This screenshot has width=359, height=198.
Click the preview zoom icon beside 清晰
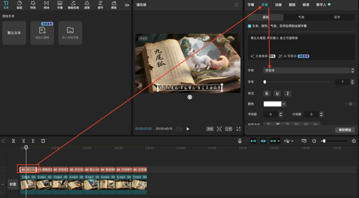pos(219,129)
